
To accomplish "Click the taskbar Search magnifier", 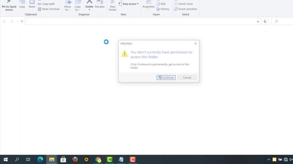I will coord(17,159).
